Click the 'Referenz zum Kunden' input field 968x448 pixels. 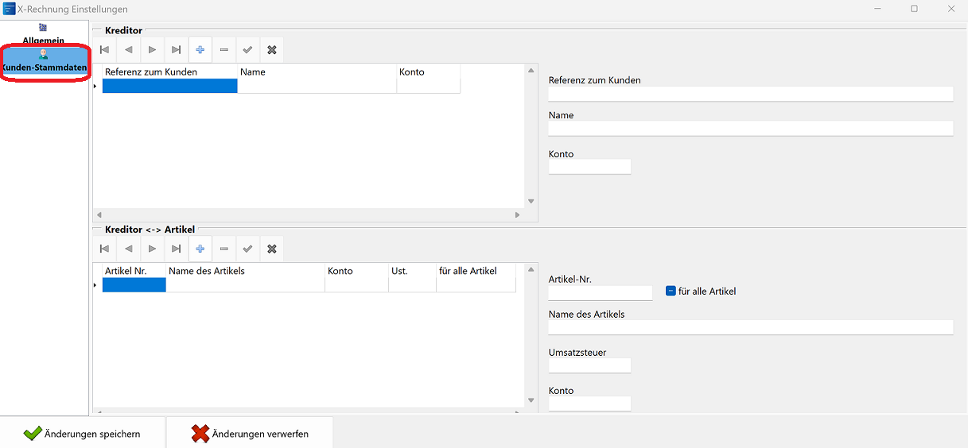coord(750,95)
